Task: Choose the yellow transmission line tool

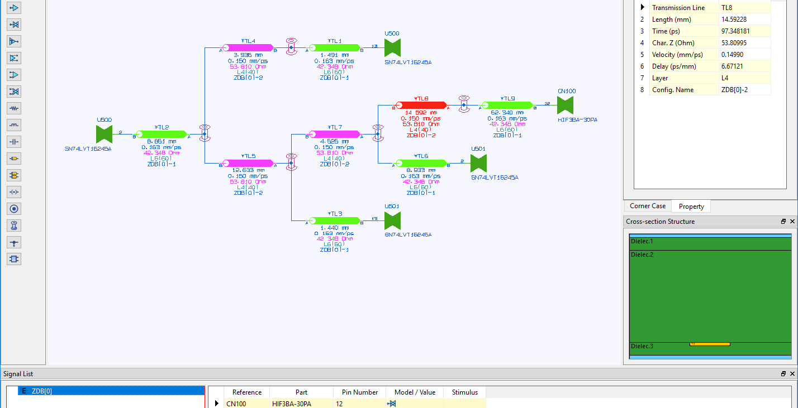Action: [14, 159]
